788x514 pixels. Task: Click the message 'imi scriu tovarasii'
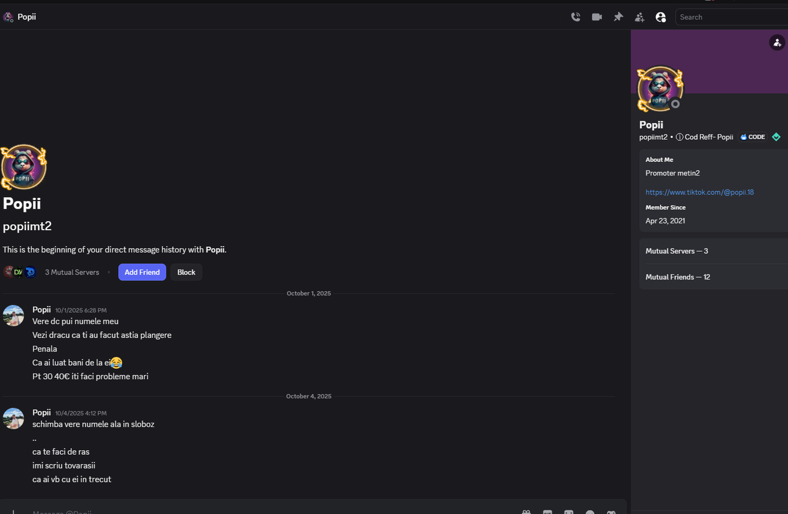64,465
